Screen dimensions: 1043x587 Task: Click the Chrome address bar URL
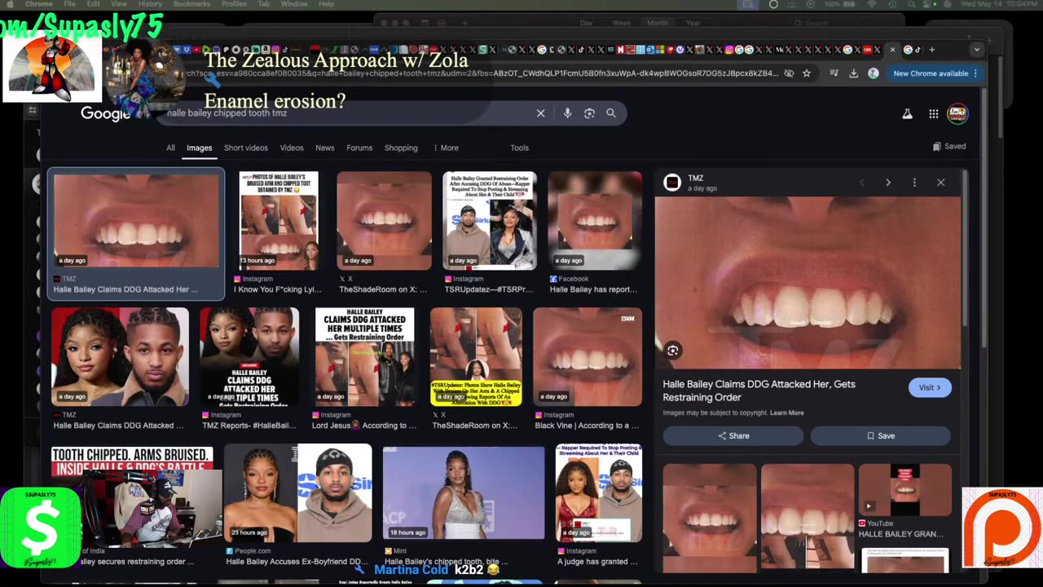pyautogui.click(x=481, y=73)
